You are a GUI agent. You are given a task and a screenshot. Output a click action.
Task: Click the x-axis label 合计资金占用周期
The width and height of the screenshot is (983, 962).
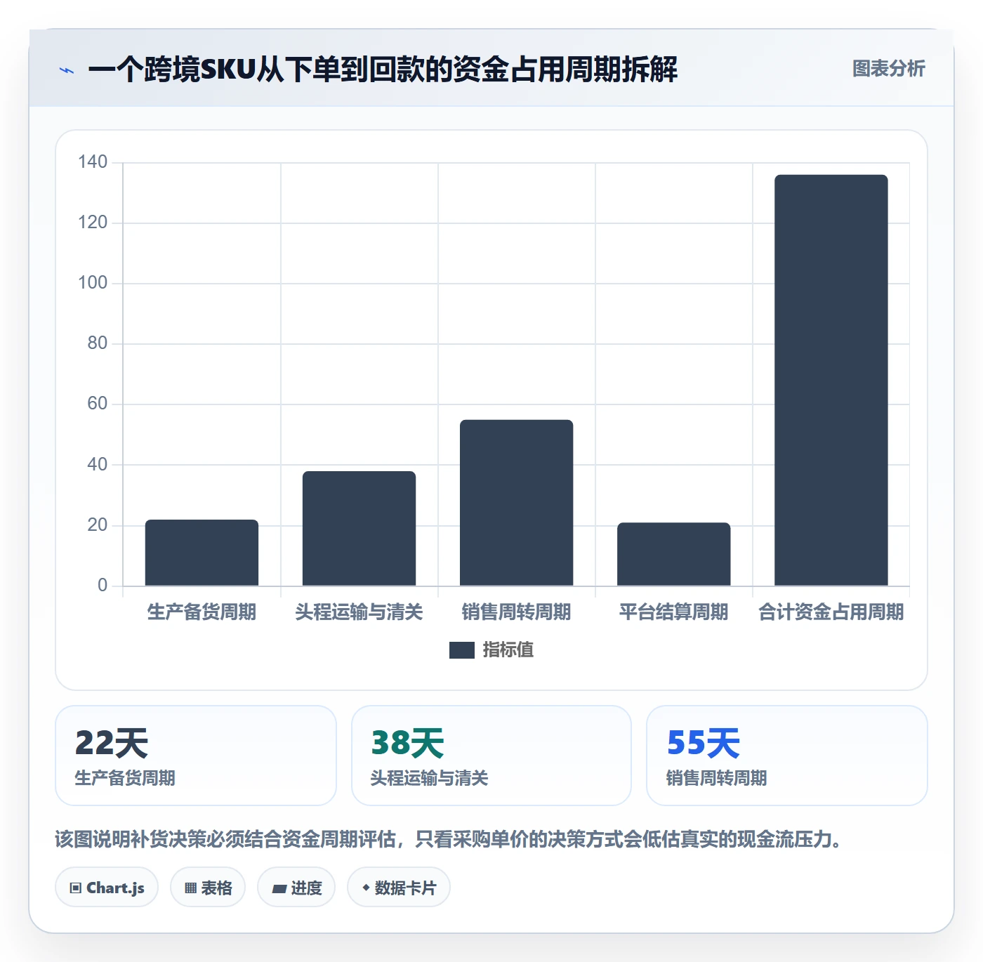(x=831, y=612)
